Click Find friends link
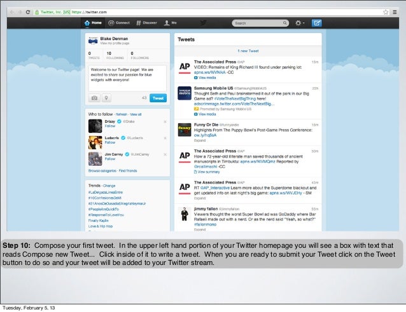406x312 pixels. click(128, 170)
